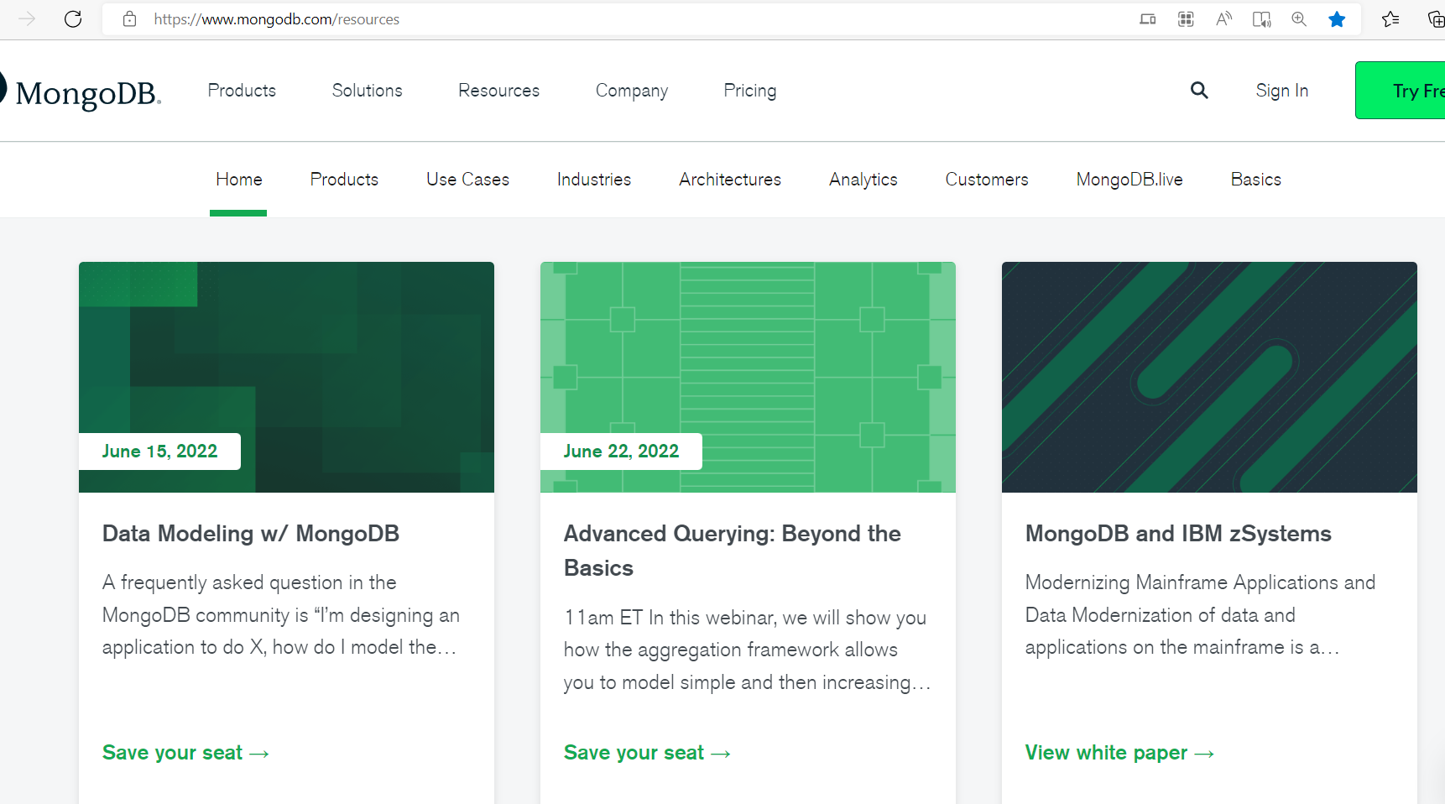Image resolution: width=1445 pixels, height=804 pixels.
Task: Click the browser forward arrow
Action: pyautogui.click(x=27, y=18)
